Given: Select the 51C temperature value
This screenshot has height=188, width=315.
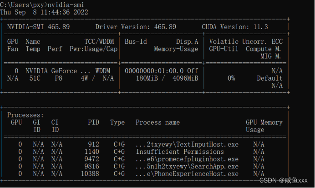Looking at the screenshot, I should 35,78.
